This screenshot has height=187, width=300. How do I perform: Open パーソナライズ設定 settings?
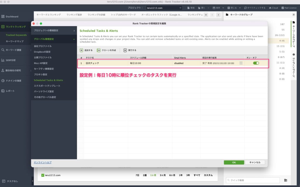click(x=44, y=91)
